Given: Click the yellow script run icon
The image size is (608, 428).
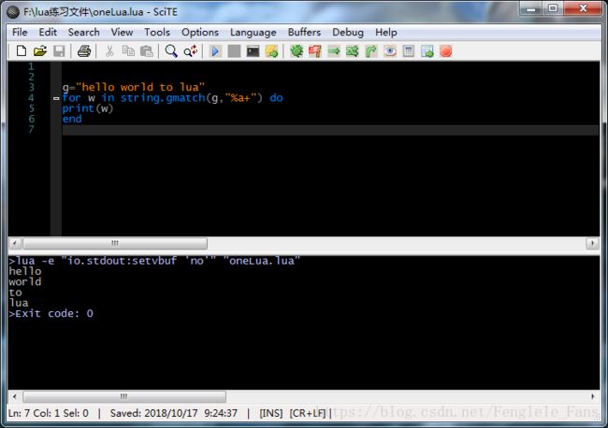Looking at the screenshot, I should 272,51.
